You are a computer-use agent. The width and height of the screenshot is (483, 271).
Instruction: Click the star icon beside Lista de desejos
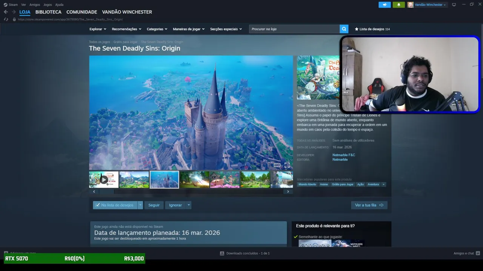357,29
